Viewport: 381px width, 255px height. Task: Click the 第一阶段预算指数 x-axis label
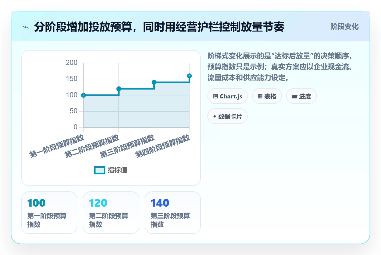point(57,146)
